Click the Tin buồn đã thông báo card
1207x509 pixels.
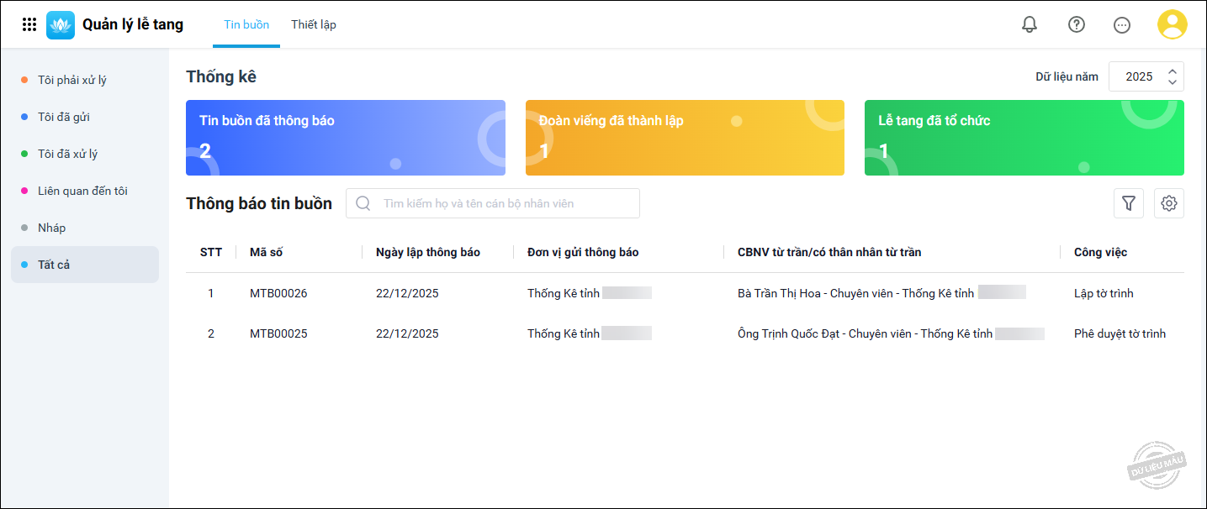pyautogui.click(x=345, y=138)
